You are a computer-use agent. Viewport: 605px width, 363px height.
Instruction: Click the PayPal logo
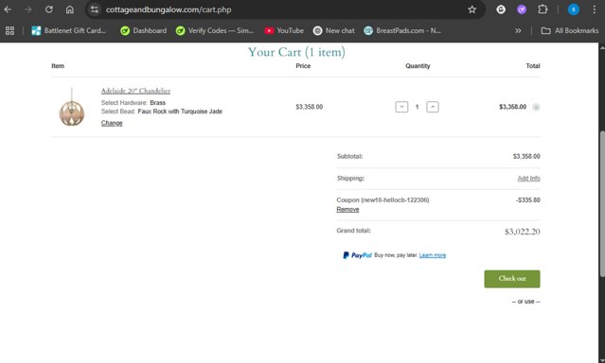point(357,255)
